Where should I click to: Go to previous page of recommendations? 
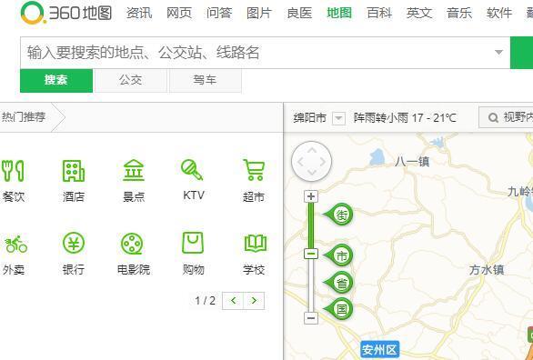233,301
